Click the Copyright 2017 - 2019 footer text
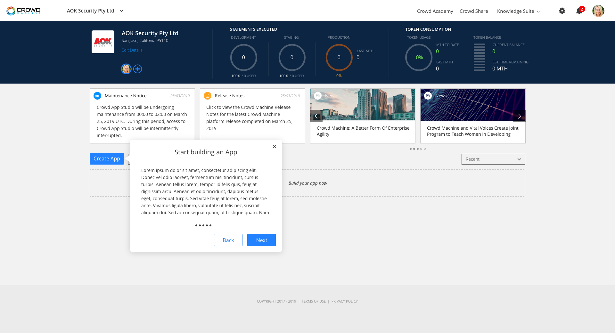The width and height of the screenshot is (615, 333). (276, 301)
